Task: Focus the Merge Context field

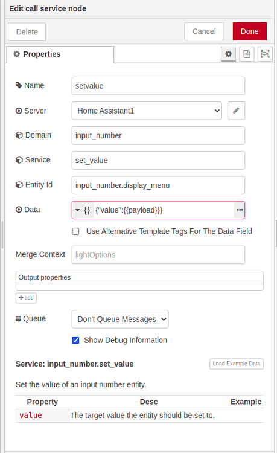Action: 158,255
